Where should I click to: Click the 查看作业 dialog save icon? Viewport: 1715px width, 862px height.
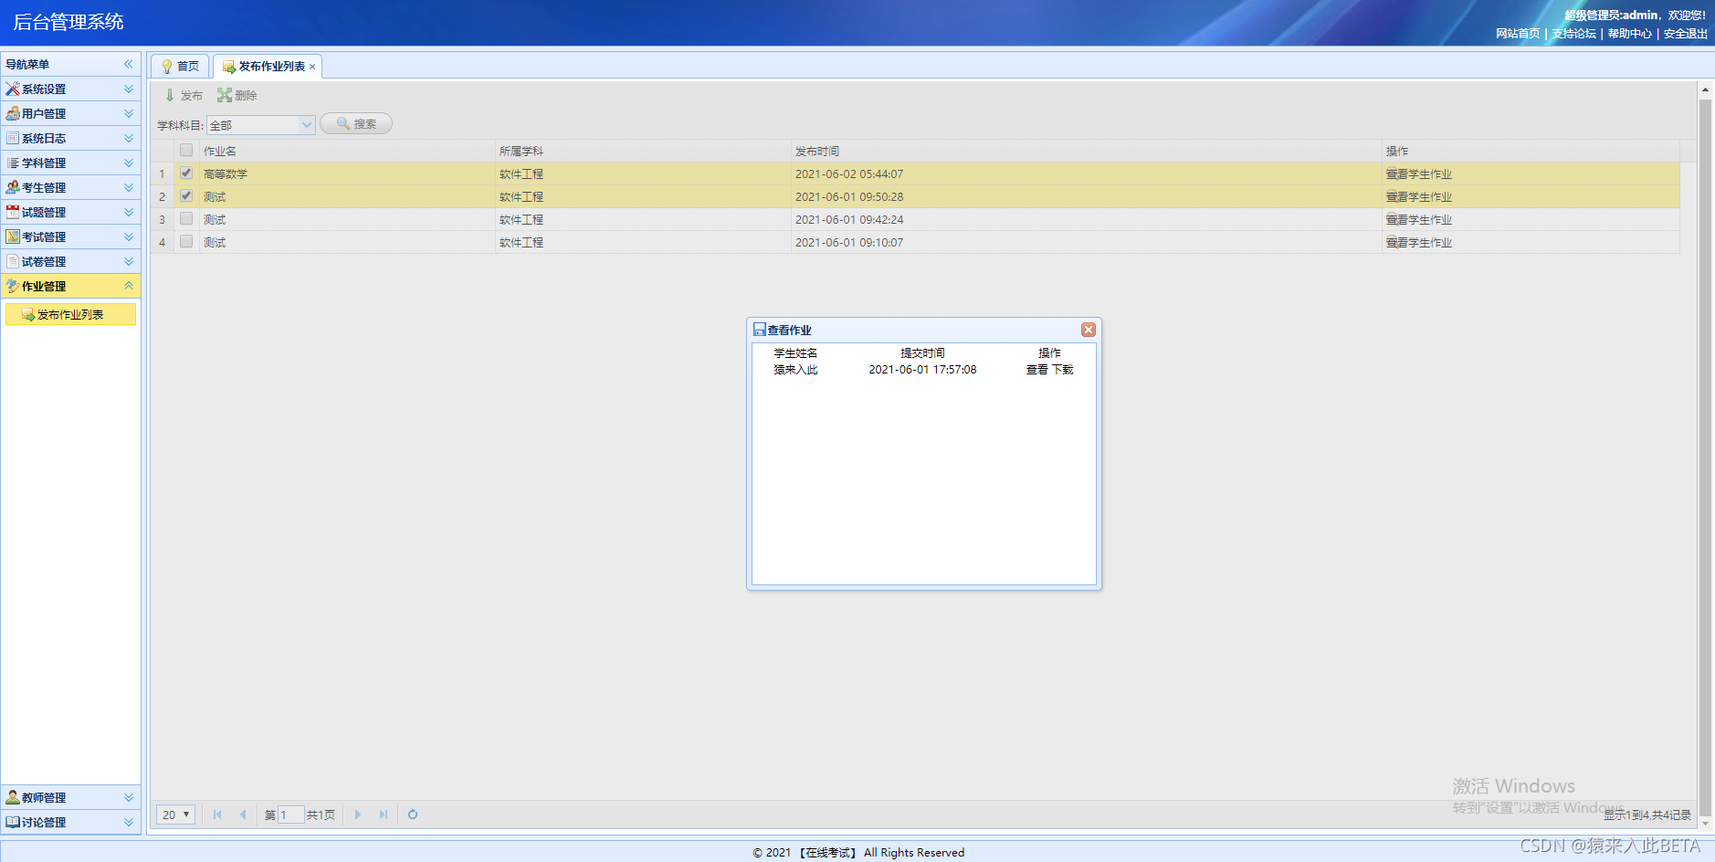click(x=759, y=330)
